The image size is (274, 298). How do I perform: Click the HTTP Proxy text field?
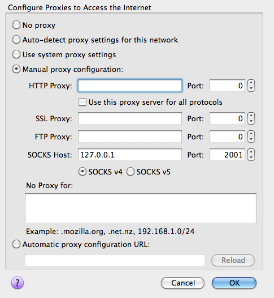tap(130, 86)
